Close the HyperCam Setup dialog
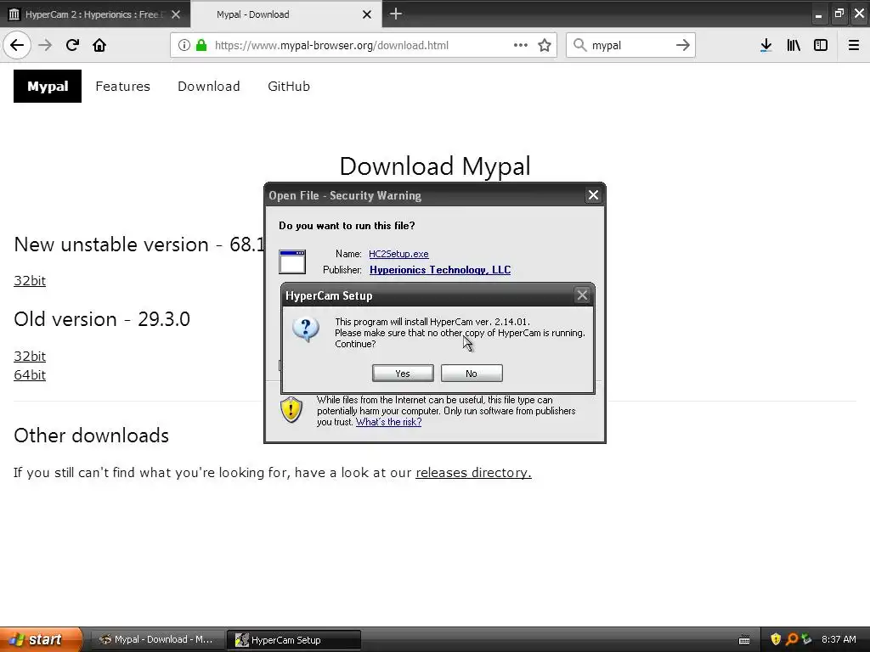Screen dimensions: 870x652 [x=582, y=295]
